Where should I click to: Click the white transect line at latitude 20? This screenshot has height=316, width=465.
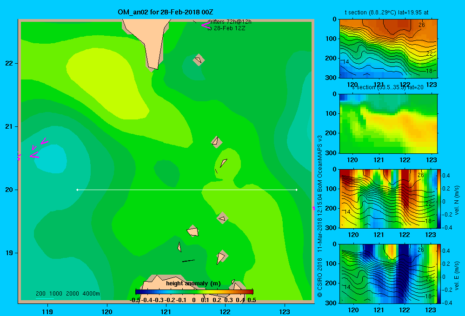pos(187,190)
